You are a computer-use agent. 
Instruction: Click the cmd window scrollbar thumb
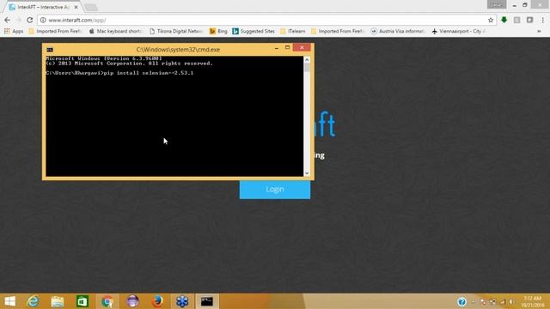point(307,68)
